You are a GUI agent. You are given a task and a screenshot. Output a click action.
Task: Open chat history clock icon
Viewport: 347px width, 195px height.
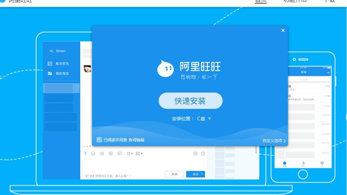(203, 153)
